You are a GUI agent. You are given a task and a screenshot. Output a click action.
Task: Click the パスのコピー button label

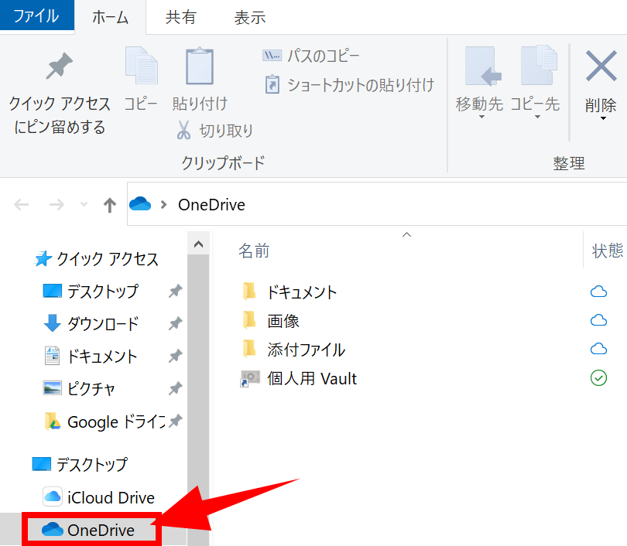324,56
